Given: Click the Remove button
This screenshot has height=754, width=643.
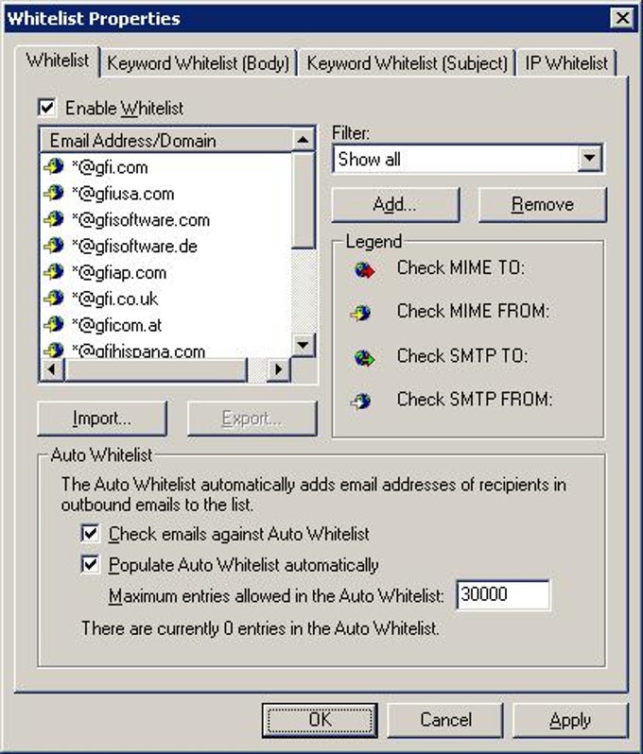Looking at the screenshot, I should tap(543, 205).
